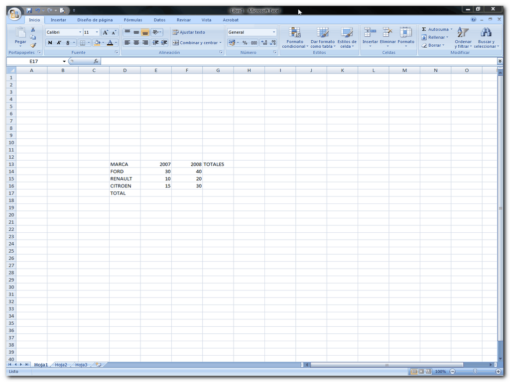Switch to the Fórmulas ribbon tab
The width and height of the screenshot is (510, 382).
pos(133,20)
